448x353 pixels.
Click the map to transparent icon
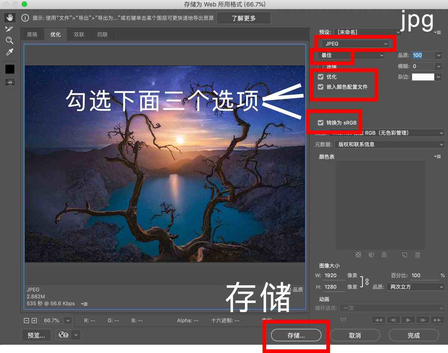[x=358, y=255]
